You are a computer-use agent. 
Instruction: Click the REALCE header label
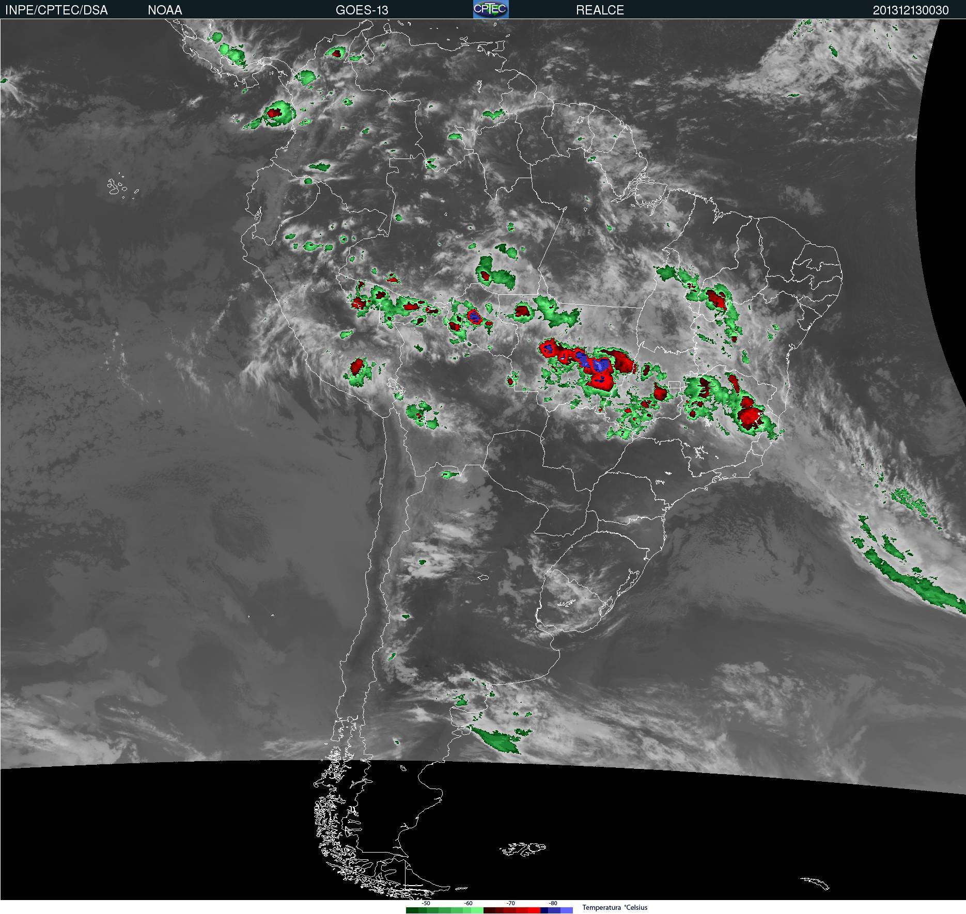pyautogui.click(x=600, y=10)
